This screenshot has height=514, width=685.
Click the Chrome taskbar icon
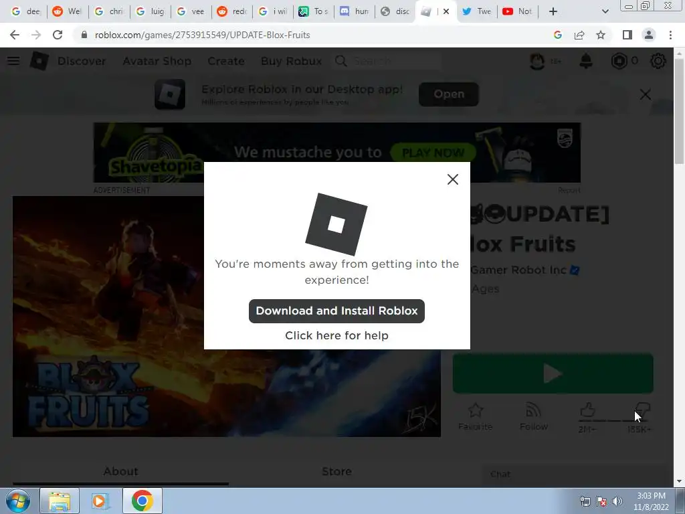(142, 501)
